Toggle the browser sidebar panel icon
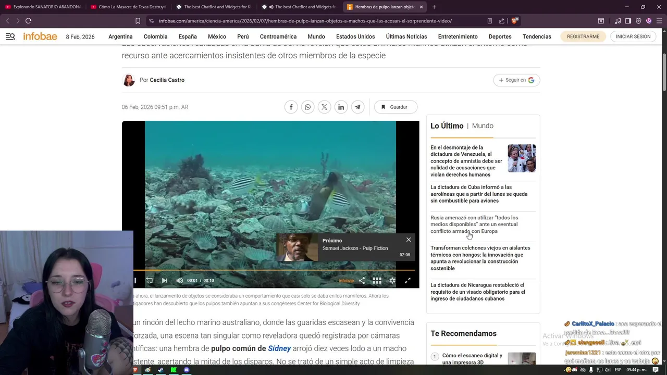Viewport: 667px width, 375px height. [x=628, y=21]
